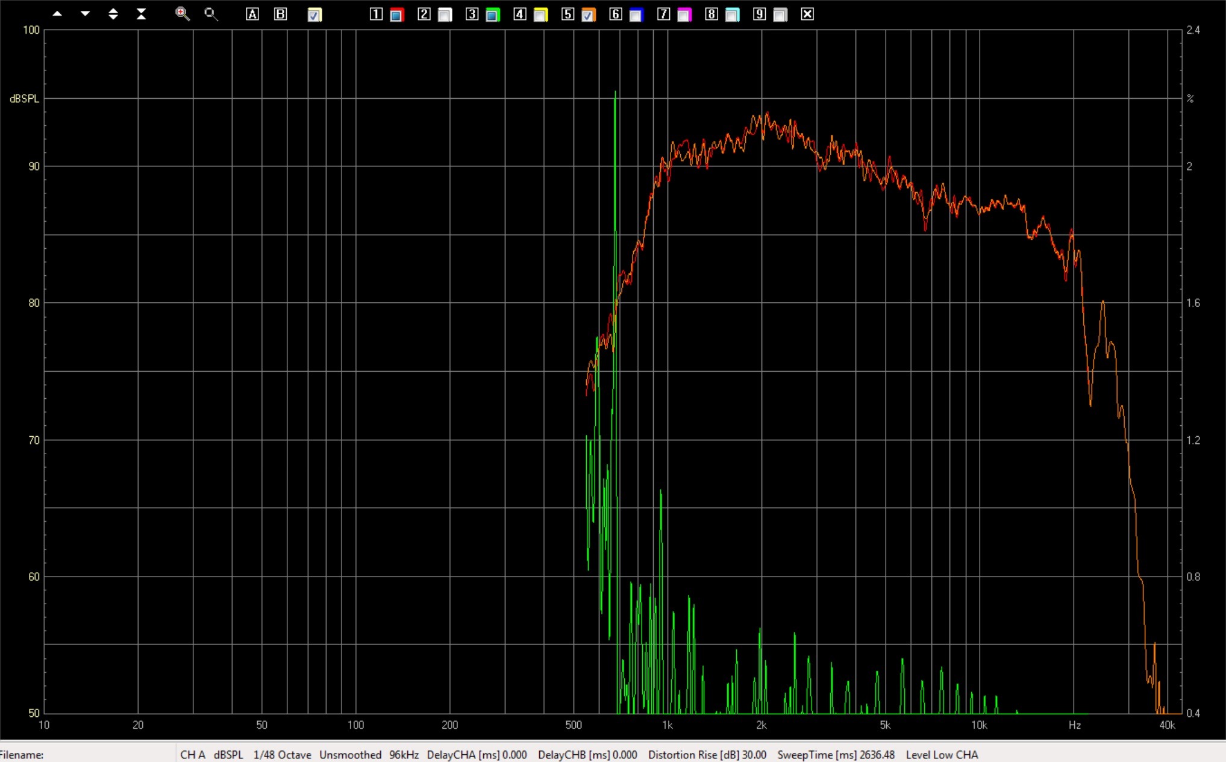Click the up arrow to shift scale up
The image size is (1226, 762).
coord(57,14)
